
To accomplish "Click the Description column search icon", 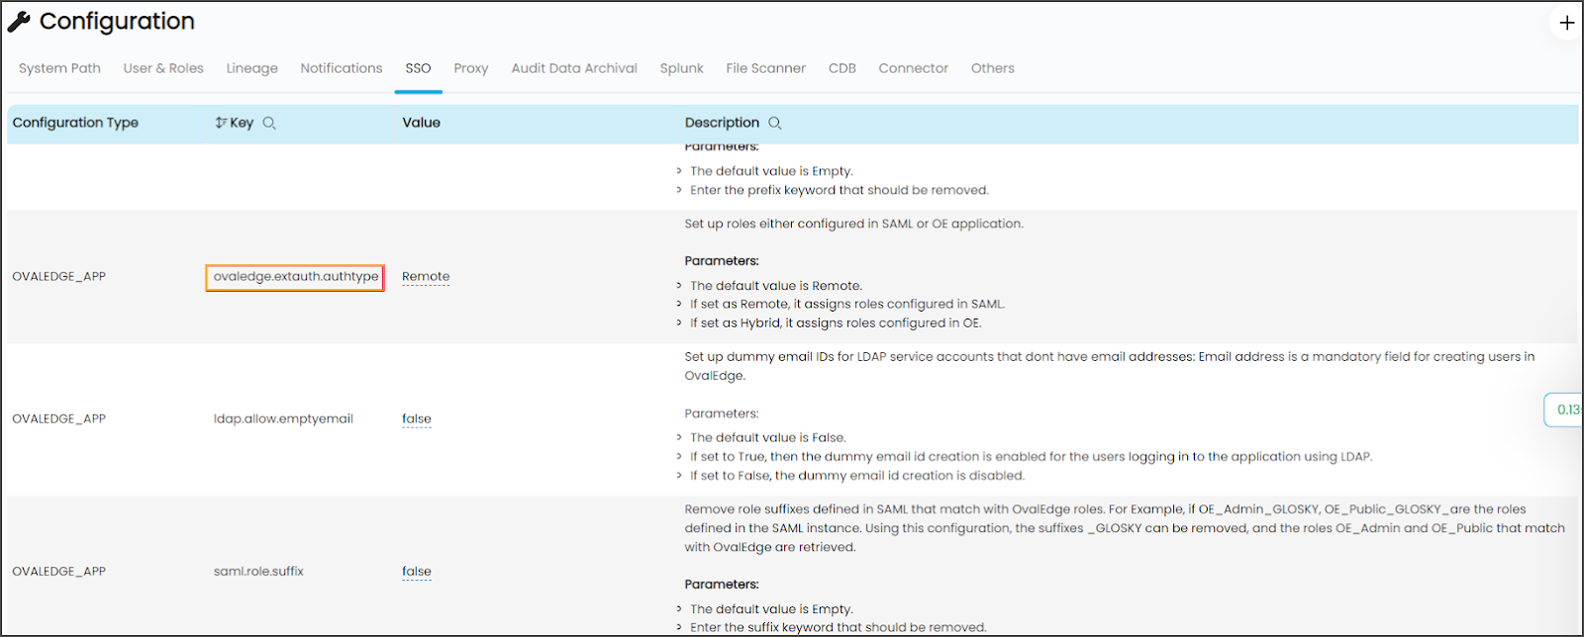I will (x=775, y=124).
